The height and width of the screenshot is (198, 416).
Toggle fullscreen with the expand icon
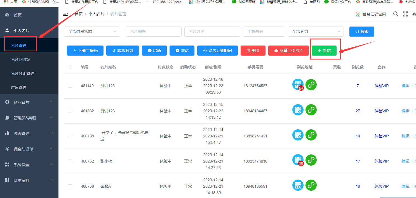[x=405, y=14]
